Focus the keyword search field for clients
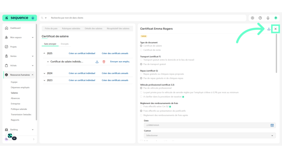Image resolution: width=282 pixels, height=158 pixels. pos(148,18)
